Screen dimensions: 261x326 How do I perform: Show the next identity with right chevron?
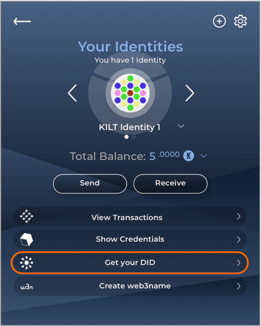pyautogui.click(x=190, y=93)
